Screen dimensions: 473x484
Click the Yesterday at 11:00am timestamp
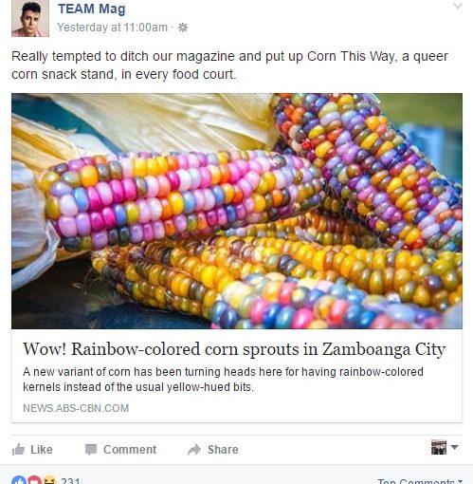(112, 28)
